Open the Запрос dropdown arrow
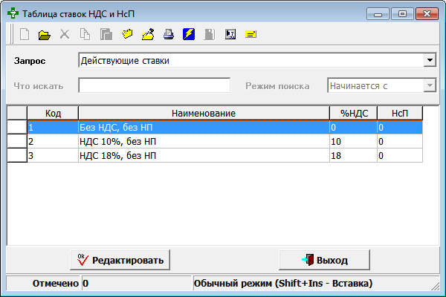This screenshot has height=297, width=446. (x=430, y=60)
